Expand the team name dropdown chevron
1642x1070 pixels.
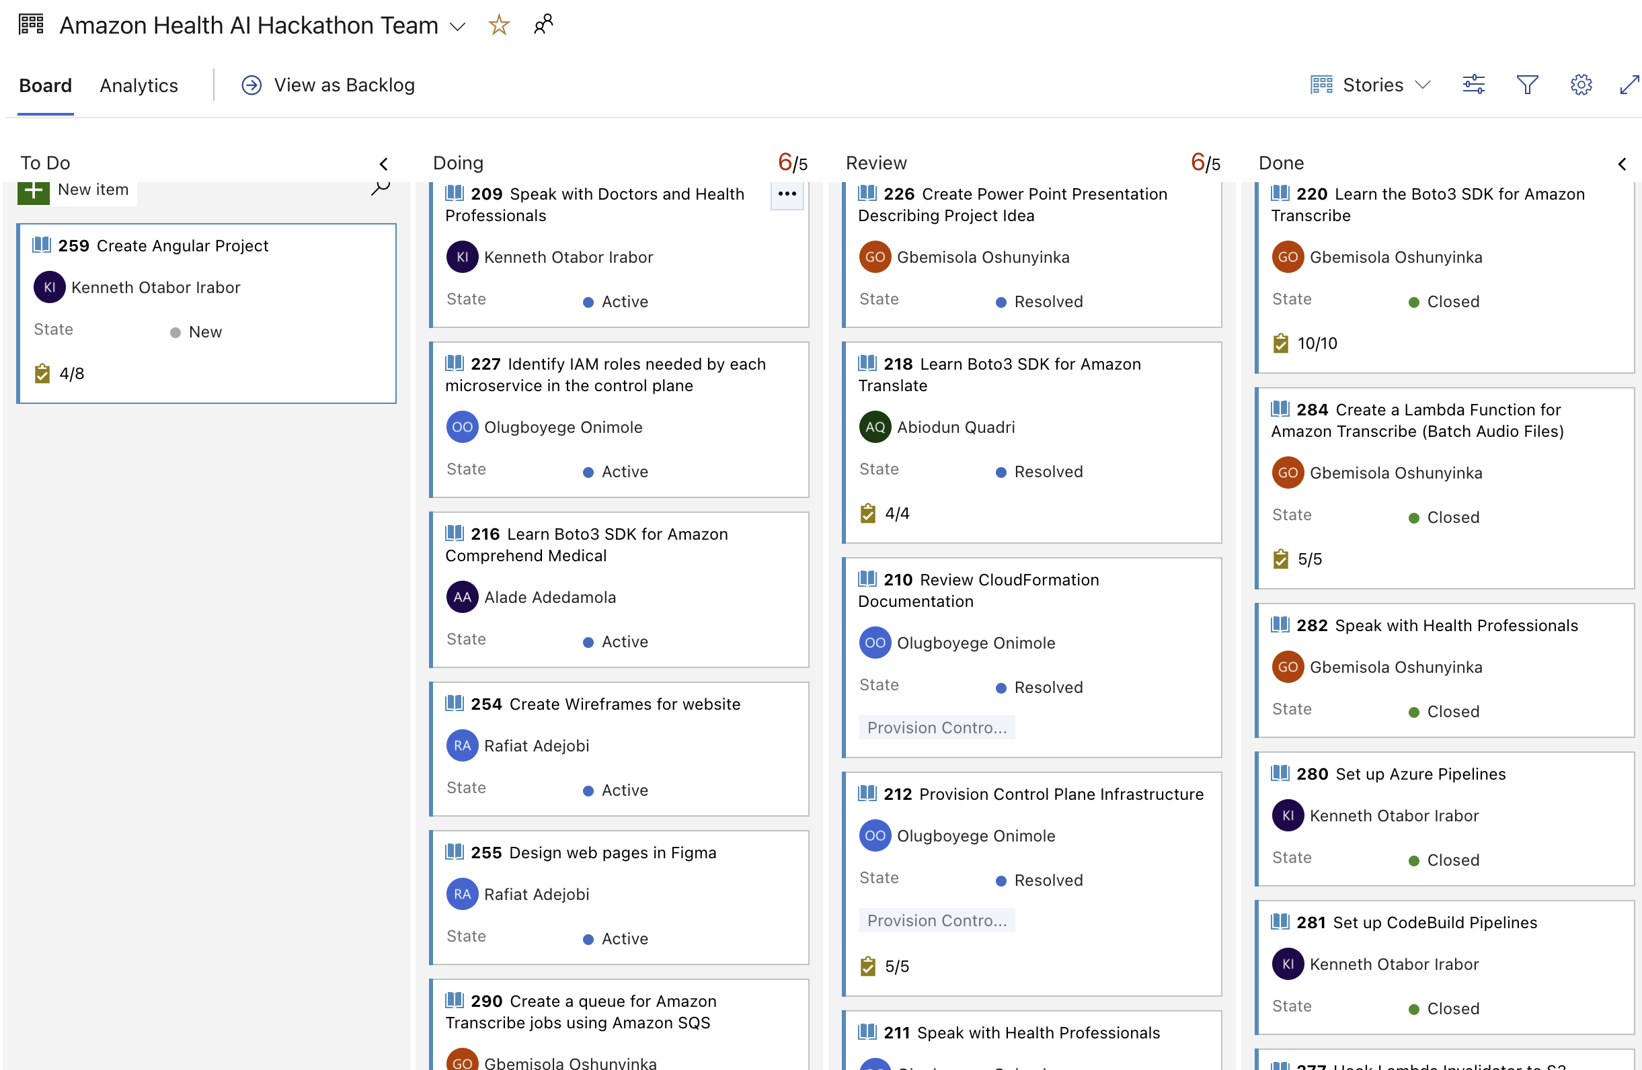click(457, 27)
